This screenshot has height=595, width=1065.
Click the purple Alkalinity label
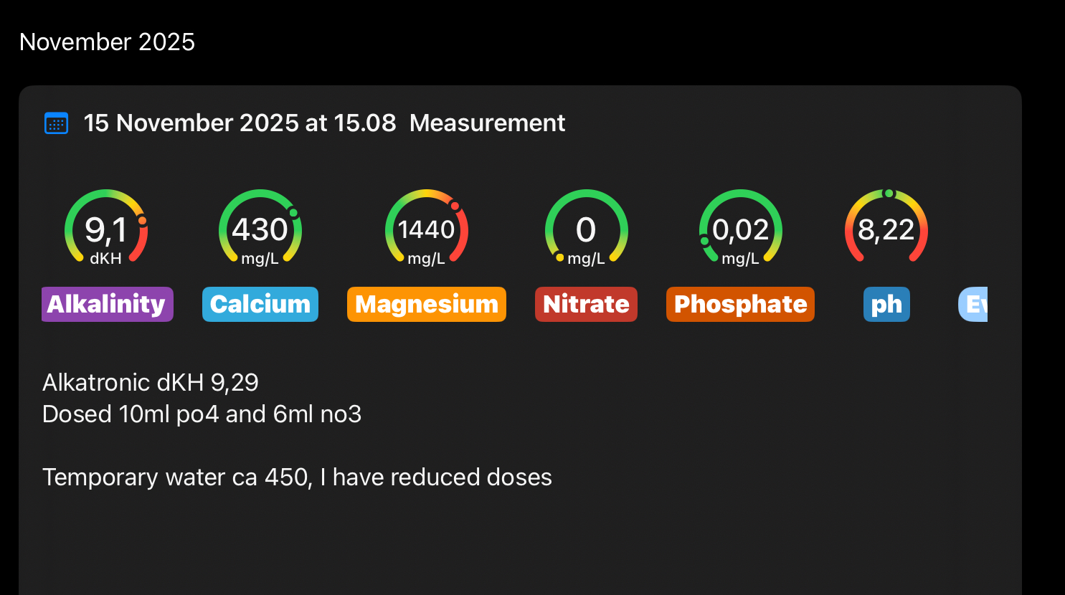point(108,305)
